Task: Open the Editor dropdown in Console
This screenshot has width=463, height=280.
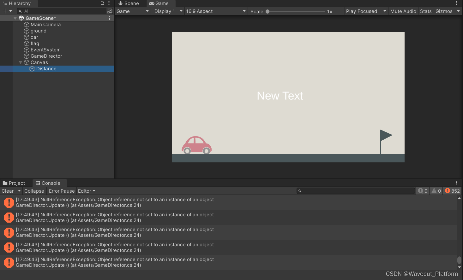Action: [x=87, y=191]
